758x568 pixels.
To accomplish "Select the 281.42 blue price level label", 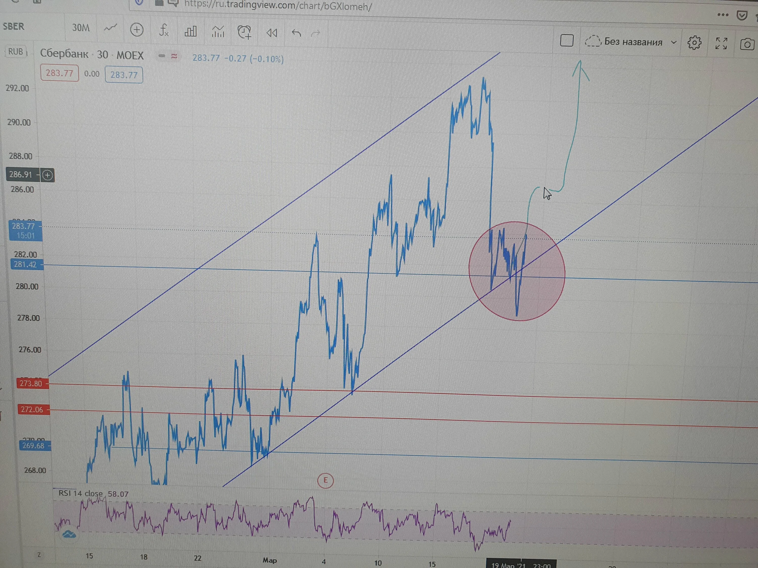I will pyautogui.click(x=27, y=265).
